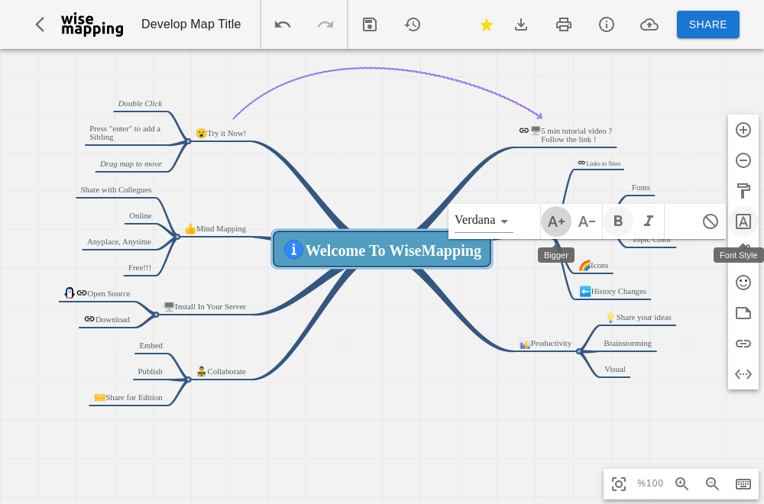This screenshot has width=764, height=504.
Task: Select the central 'Welcome To WiseMapping' topic
Action: pyautogui.click(x=382, y=249)
